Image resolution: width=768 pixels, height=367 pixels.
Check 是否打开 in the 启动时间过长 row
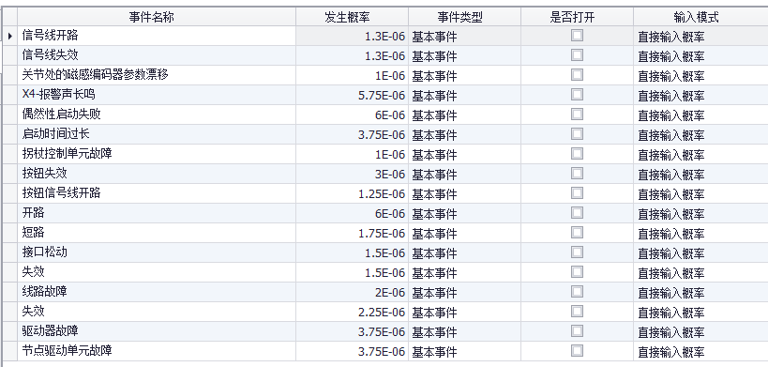(577, 134)
